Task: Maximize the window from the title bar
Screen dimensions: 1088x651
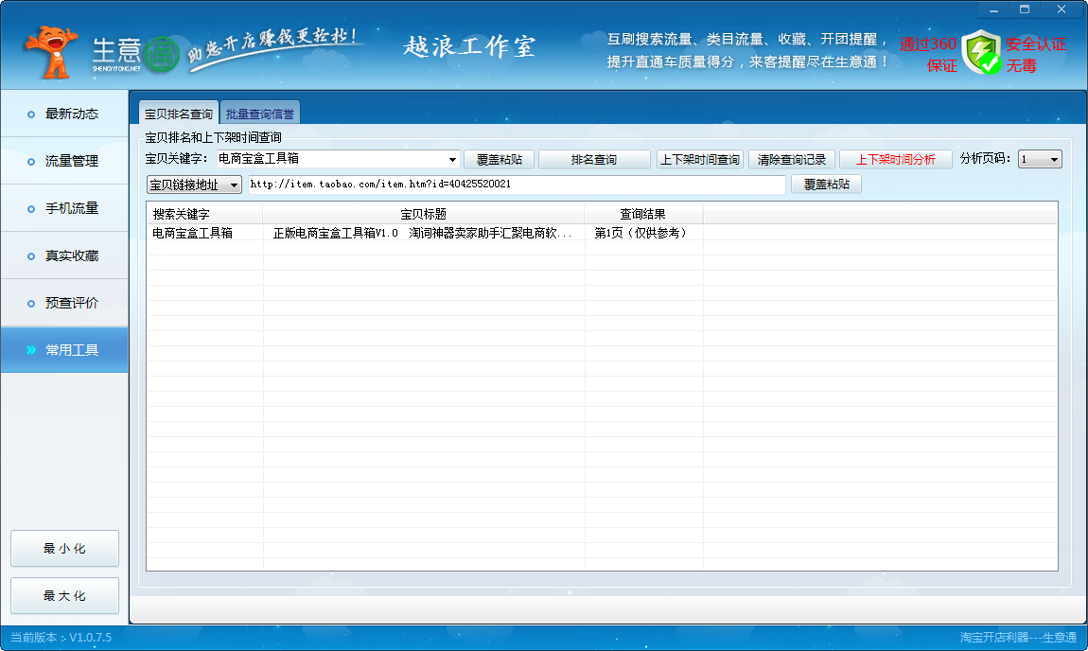Action: 1025,9
